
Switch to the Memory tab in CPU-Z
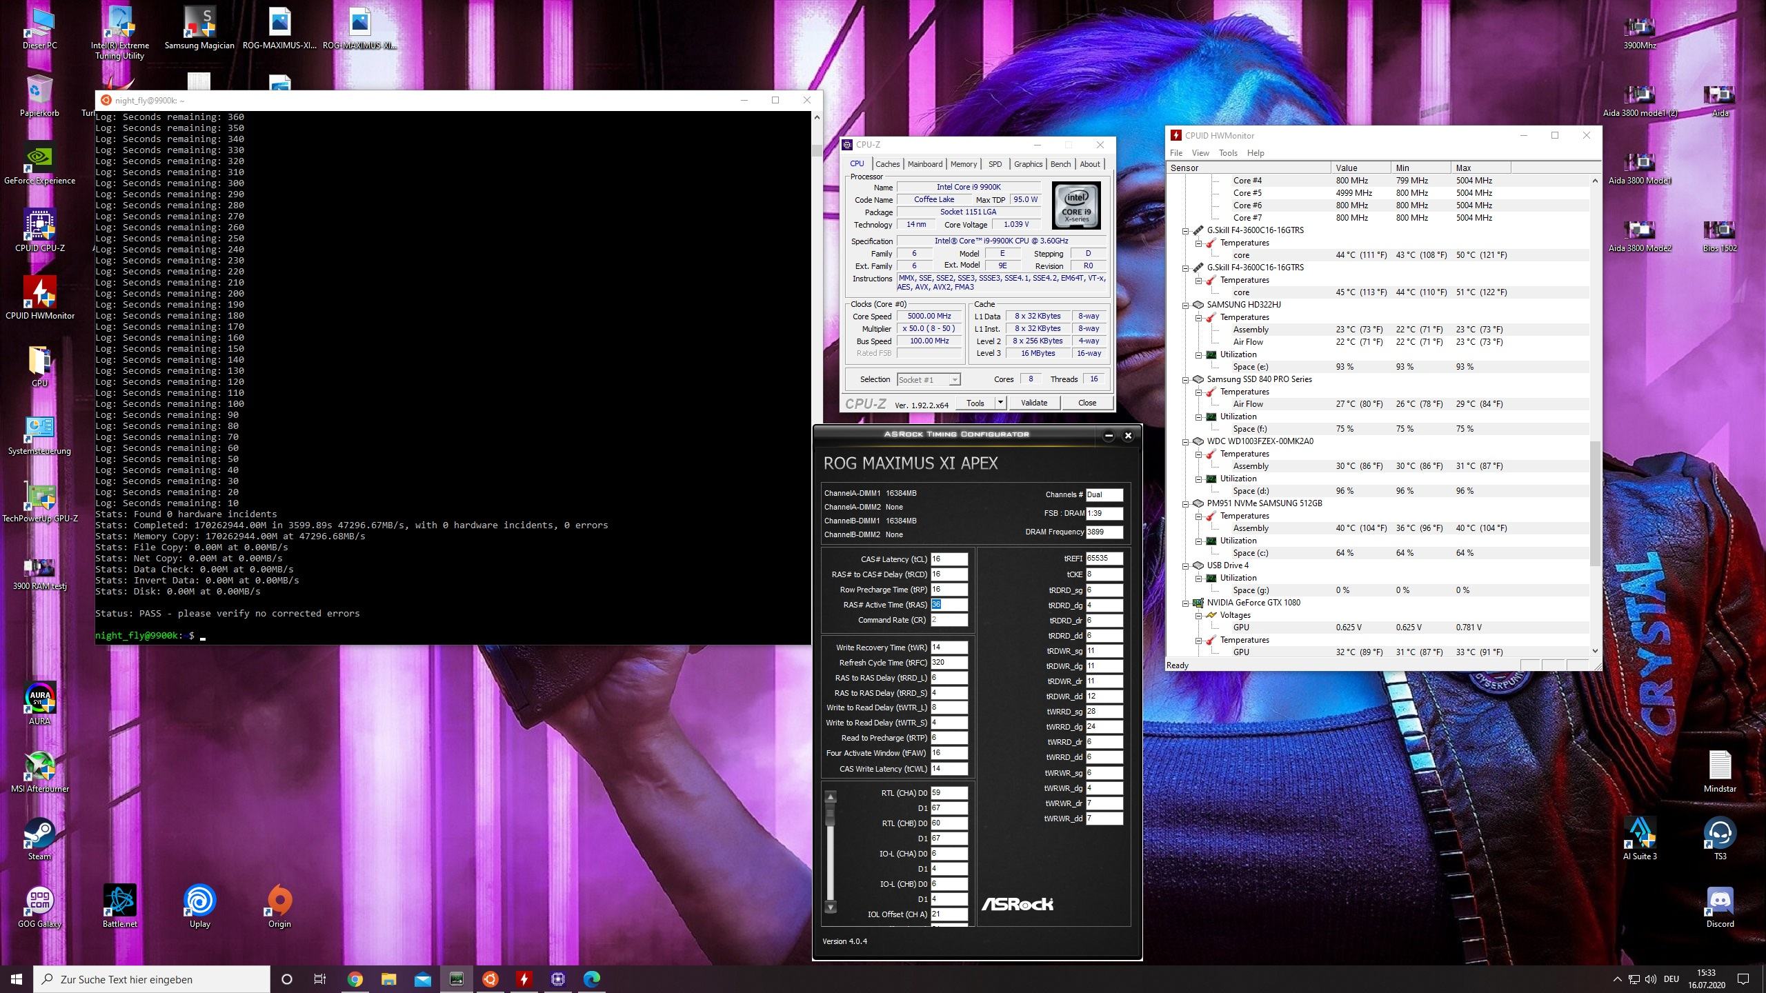tap(963, 164)
